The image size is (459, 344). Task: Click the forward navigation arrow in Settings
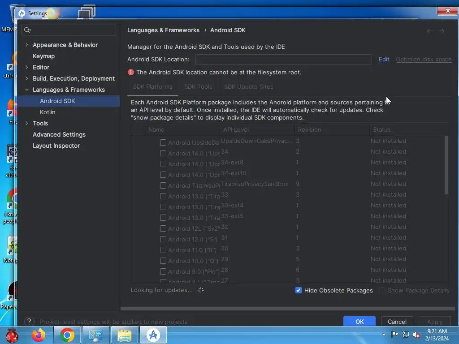(442, 31)
